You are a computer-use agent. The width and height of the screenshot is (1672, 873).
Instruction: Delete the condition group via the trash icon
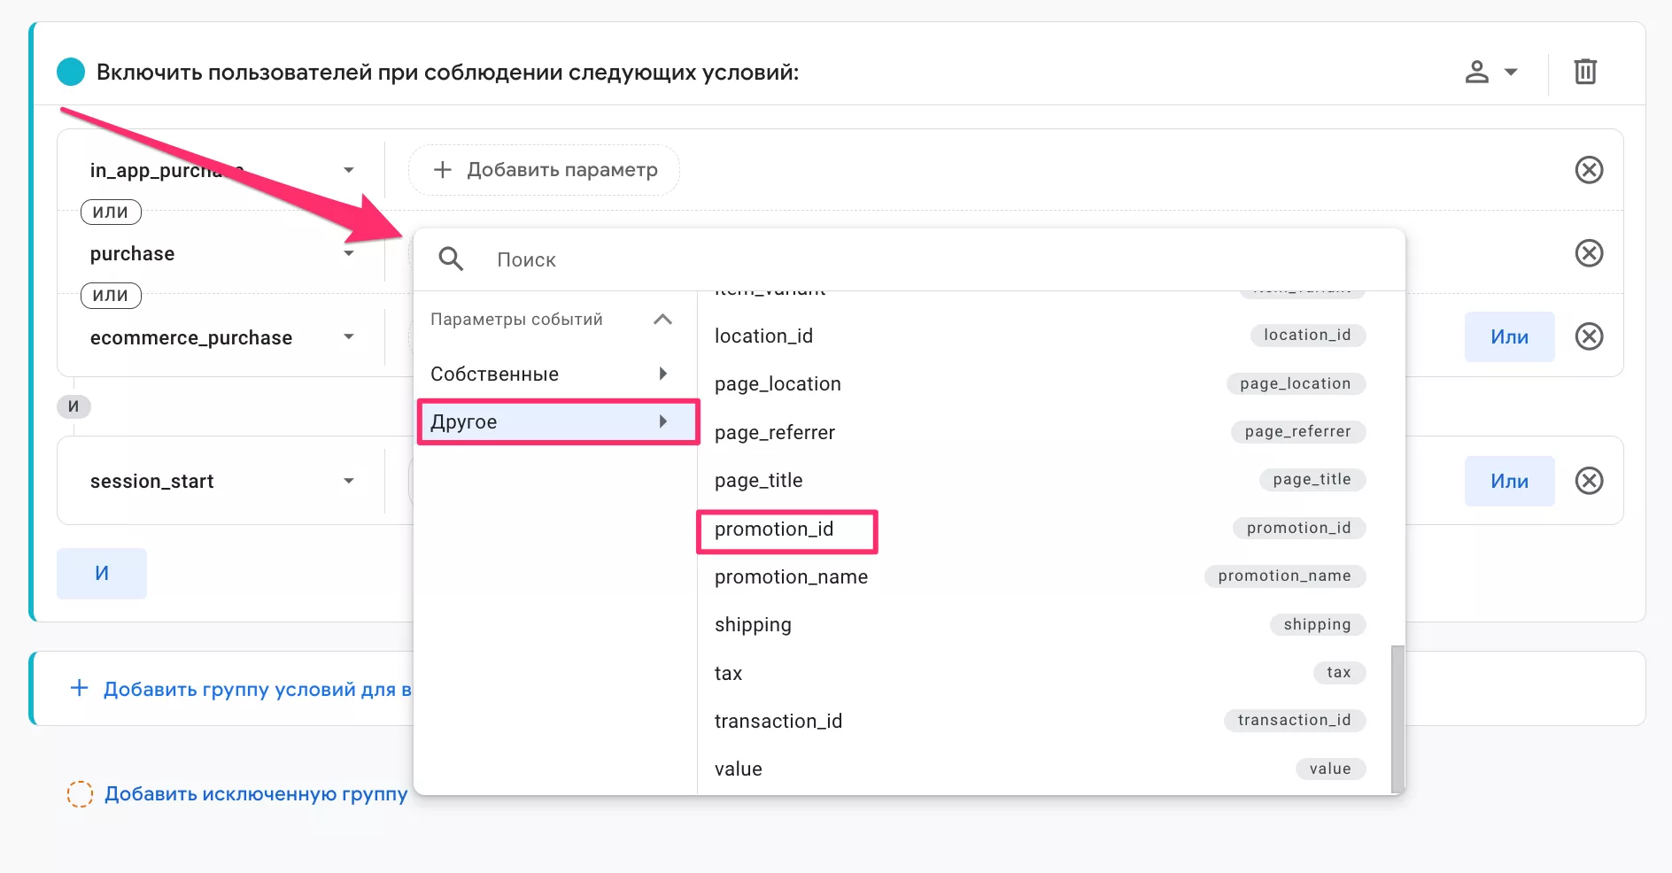(1585, 72)
